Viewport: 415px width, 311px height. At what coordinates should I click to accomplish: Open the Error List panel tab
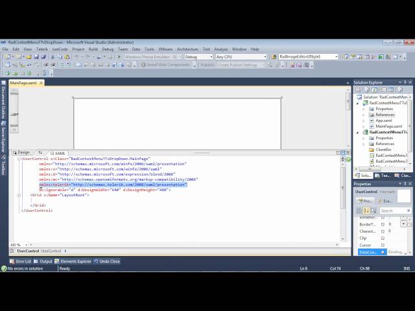[20, 261]
